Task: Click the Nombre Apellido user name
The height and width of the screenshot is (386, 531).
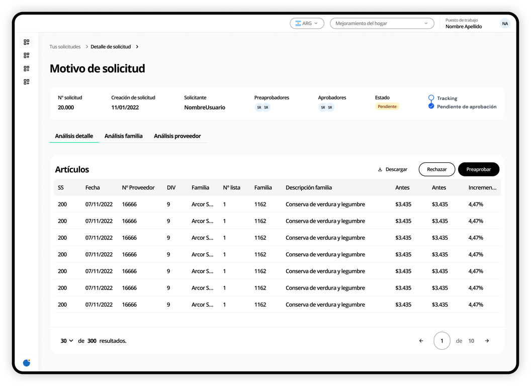Action: 463,27
